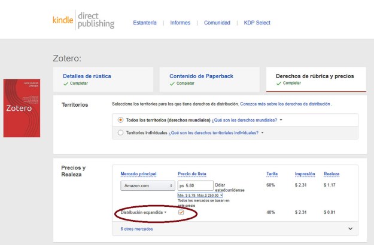Select Territorios individuales radio button
The height and width of the screenshot is (245, 374).
[121, 133]
